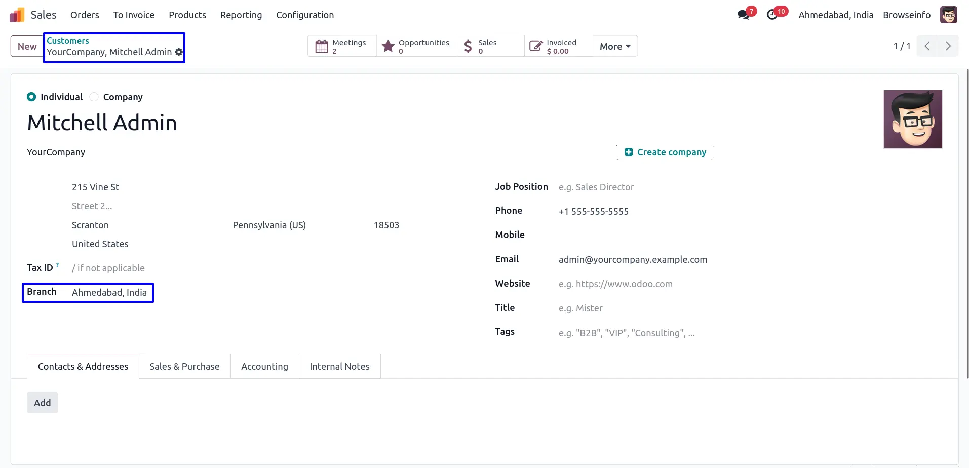969x468 pixels.
Task: Open Meetings calendar smart button
Action: 341,46
